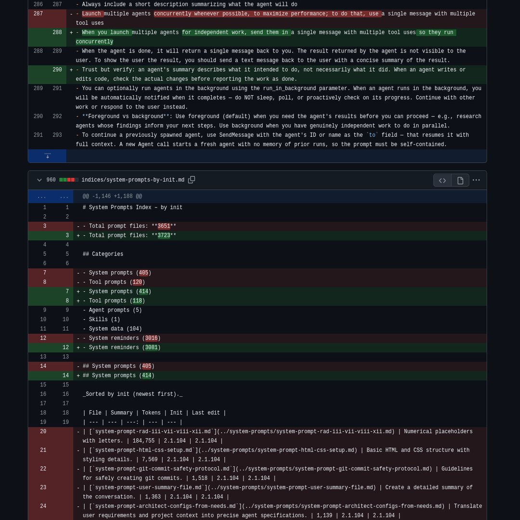Image resolution: width=520 pixels, height=520 pixels.
Task: Copy file path indices/system-prompts-by-init.md
Action: point(191,180)
